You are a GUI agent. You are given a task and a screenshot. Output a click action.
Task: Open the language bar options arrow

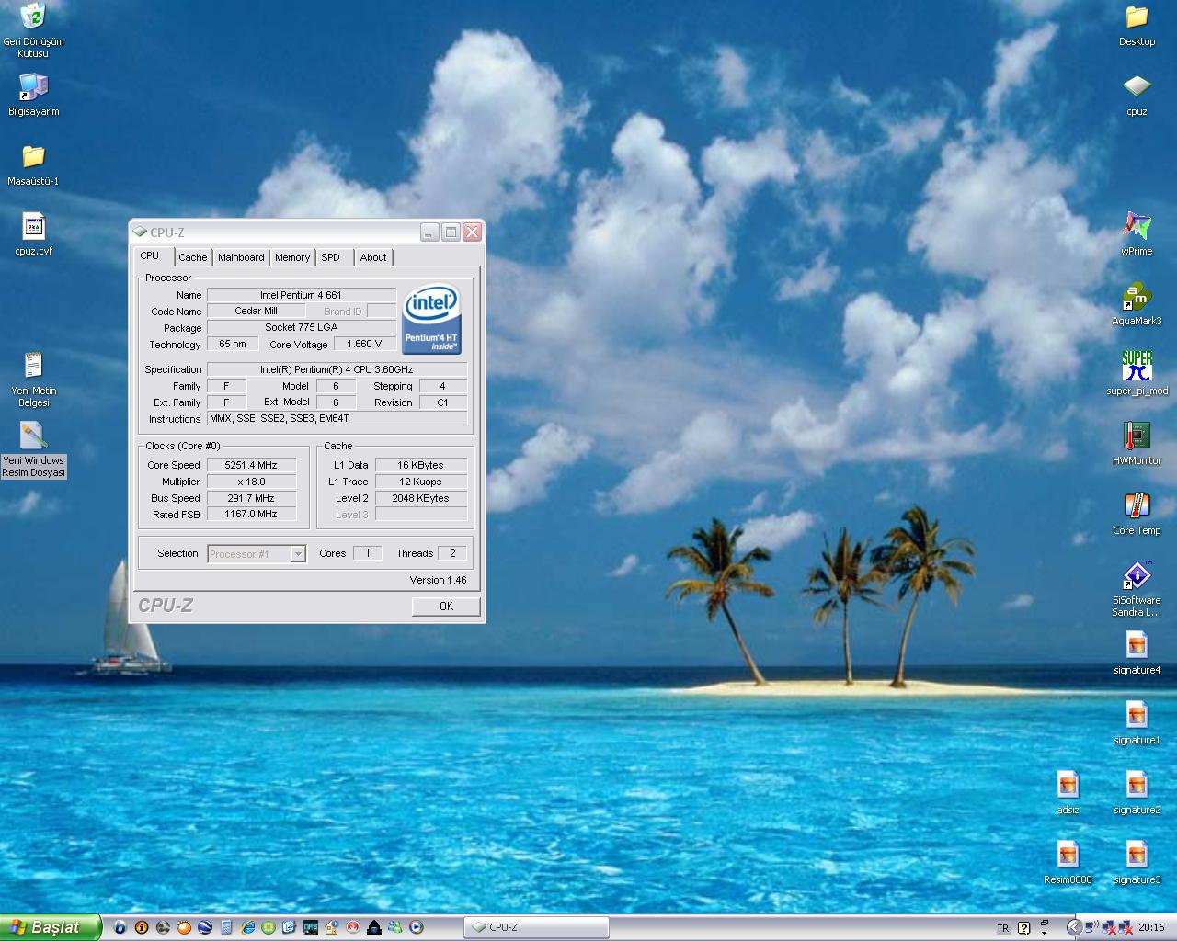(x=1044, y=933)
